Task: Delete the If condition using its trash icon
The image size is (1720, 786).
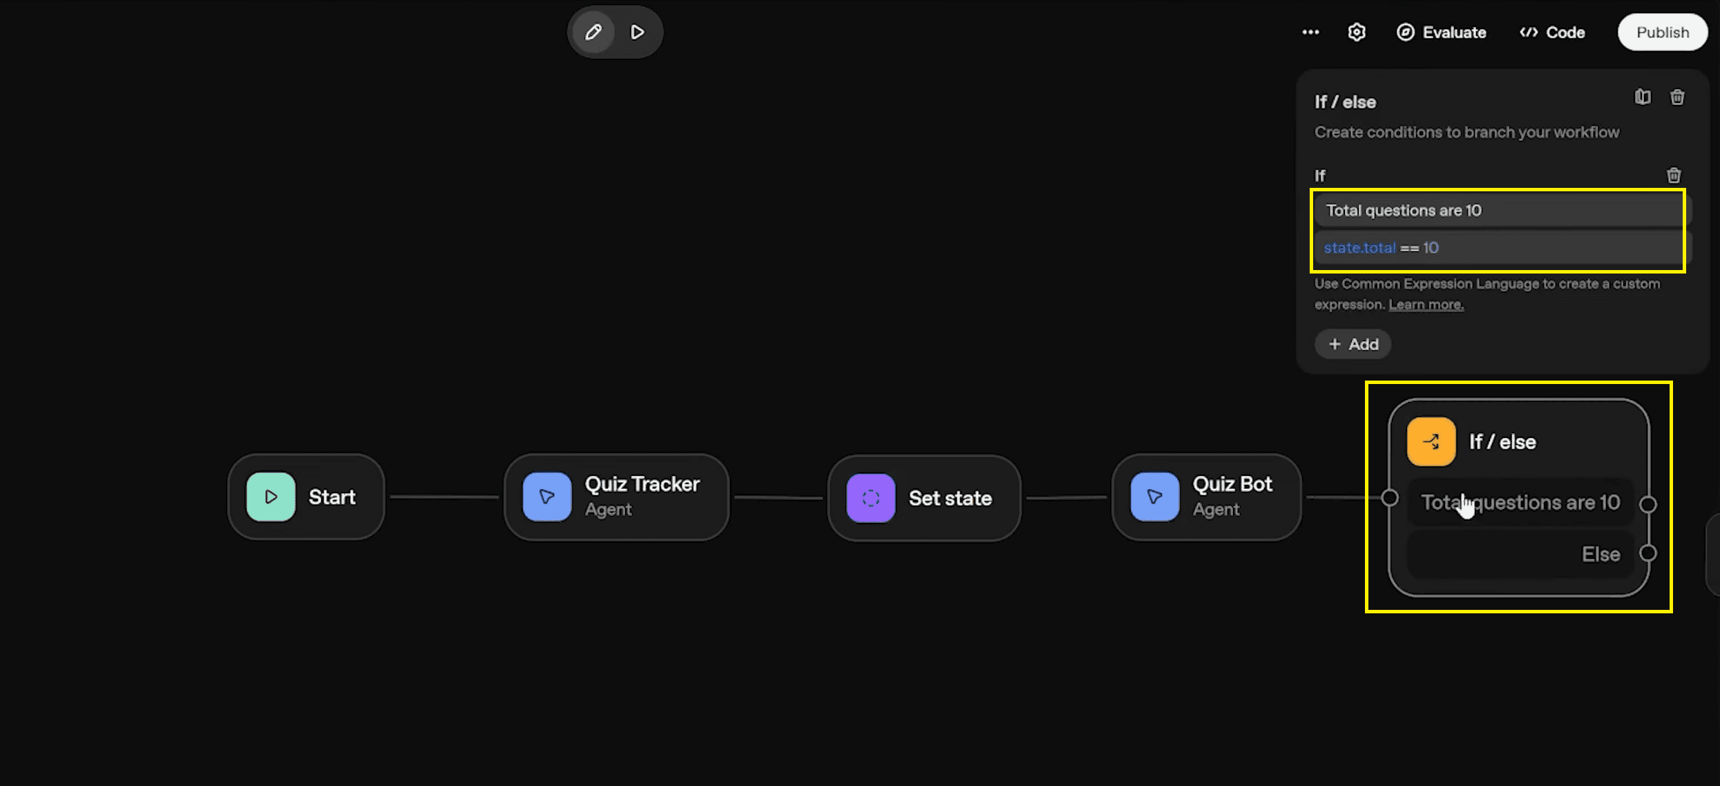Action: point(1672,175)
